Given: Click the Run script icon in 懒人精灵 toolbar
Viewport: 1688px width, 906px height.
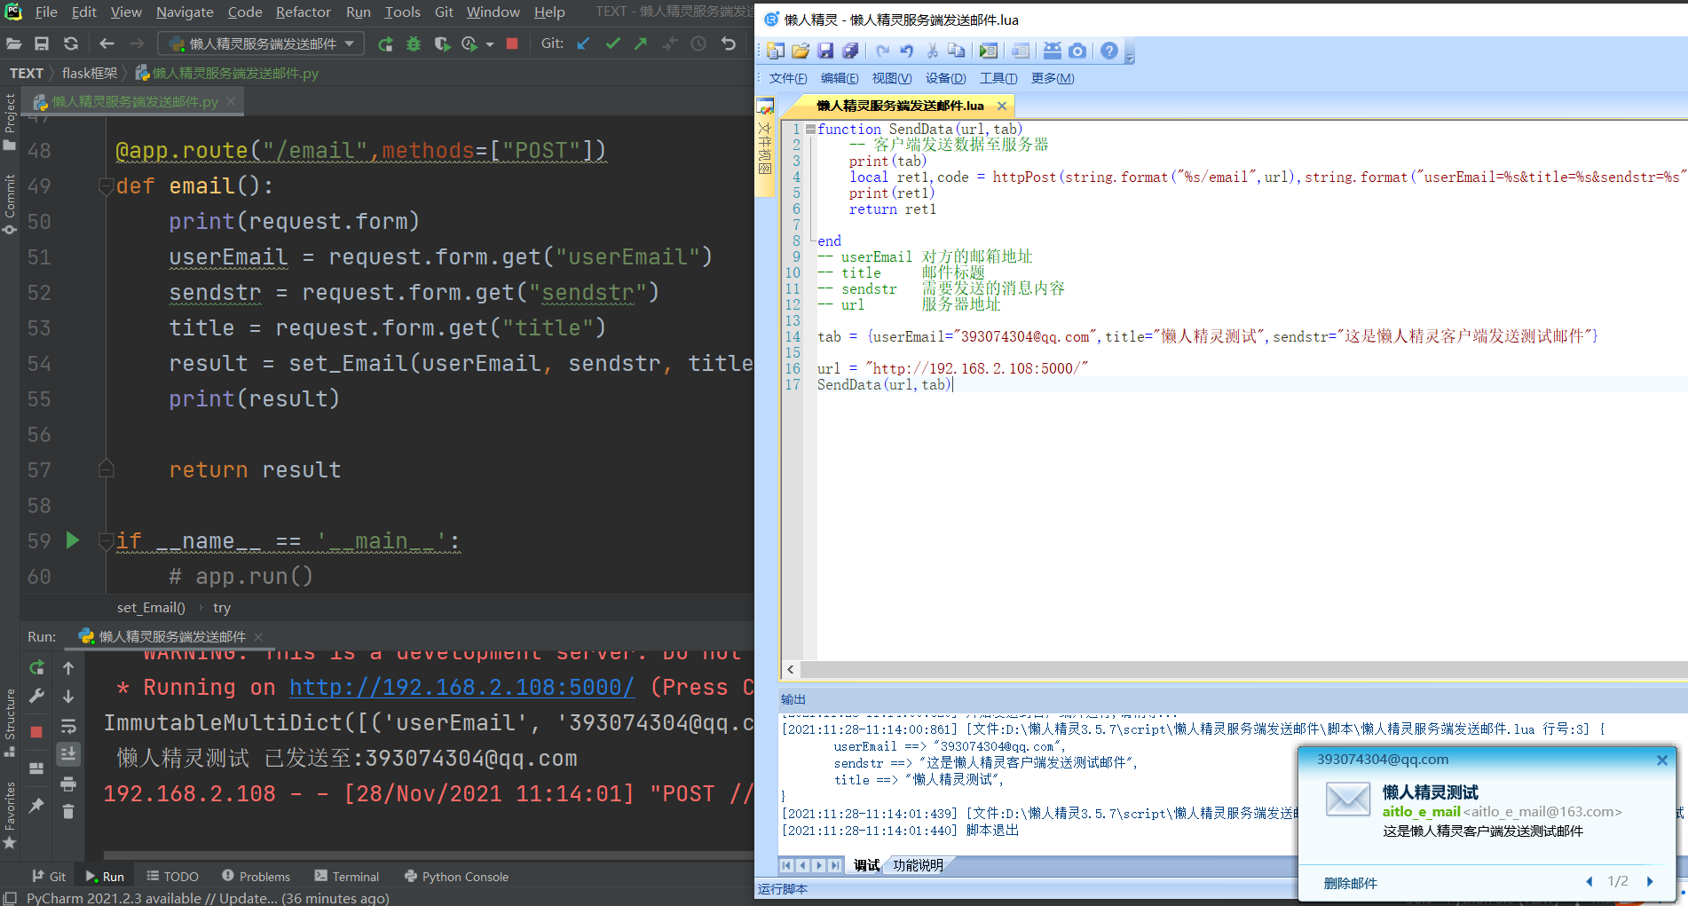Looking at the screenshot, I should pos(989,51).
